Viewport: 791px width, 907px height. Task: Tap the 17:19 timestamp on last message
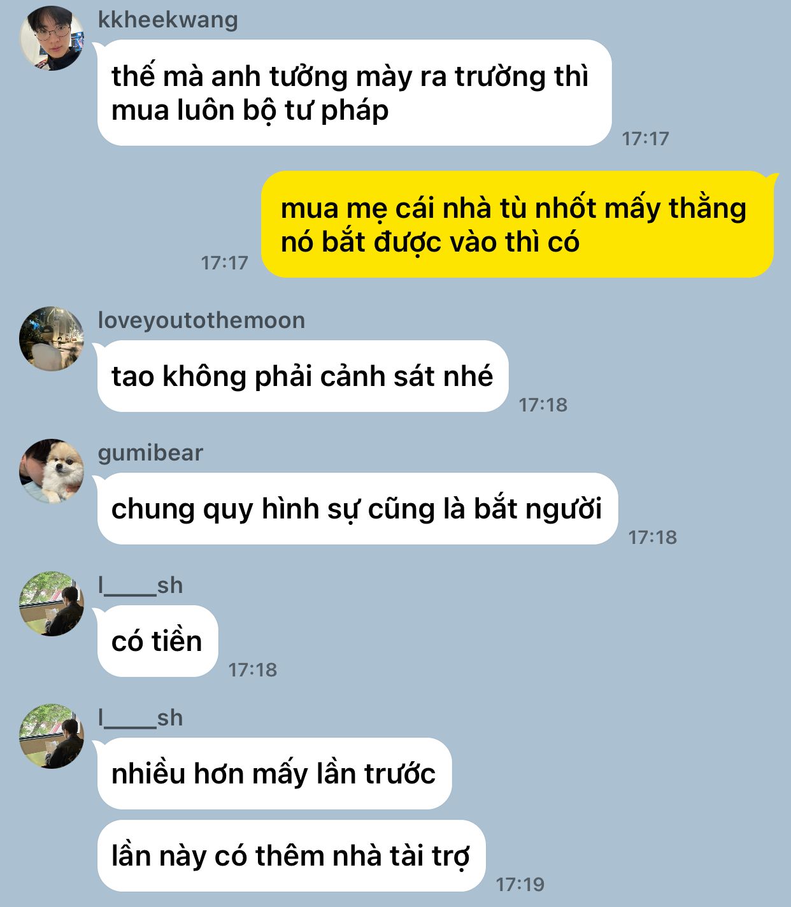[520, 884]
